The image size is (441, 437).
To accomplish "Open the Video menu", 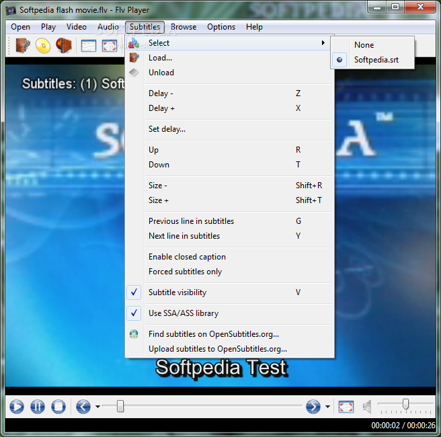I will point(77,27).
